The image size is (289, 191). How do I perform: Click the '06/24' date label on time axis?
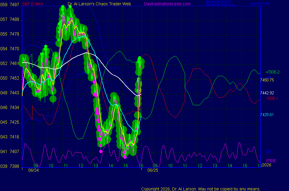click(34, 170)
